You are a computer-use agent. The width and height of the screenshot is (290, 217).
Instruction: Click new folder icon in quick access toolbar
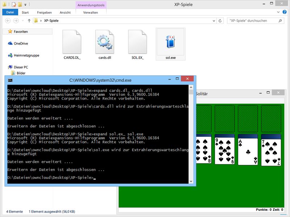click(20, 4)
